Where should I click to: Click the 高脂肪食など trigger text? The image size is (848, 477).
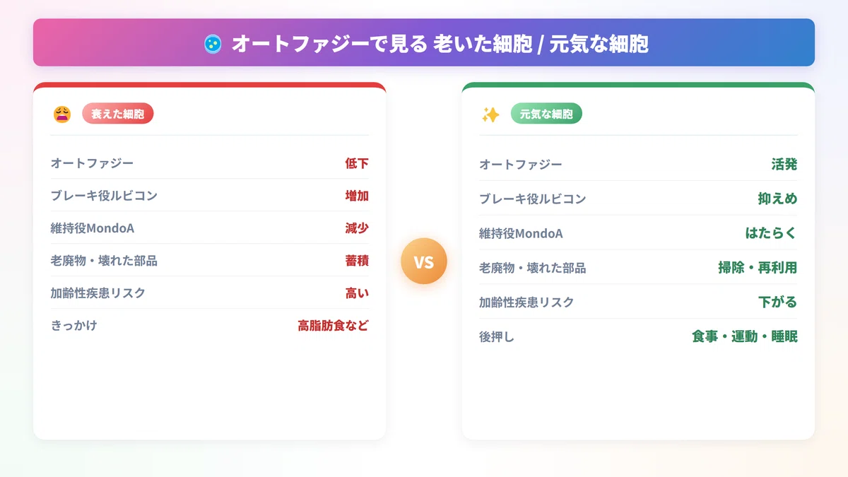(x=333, y=326)
